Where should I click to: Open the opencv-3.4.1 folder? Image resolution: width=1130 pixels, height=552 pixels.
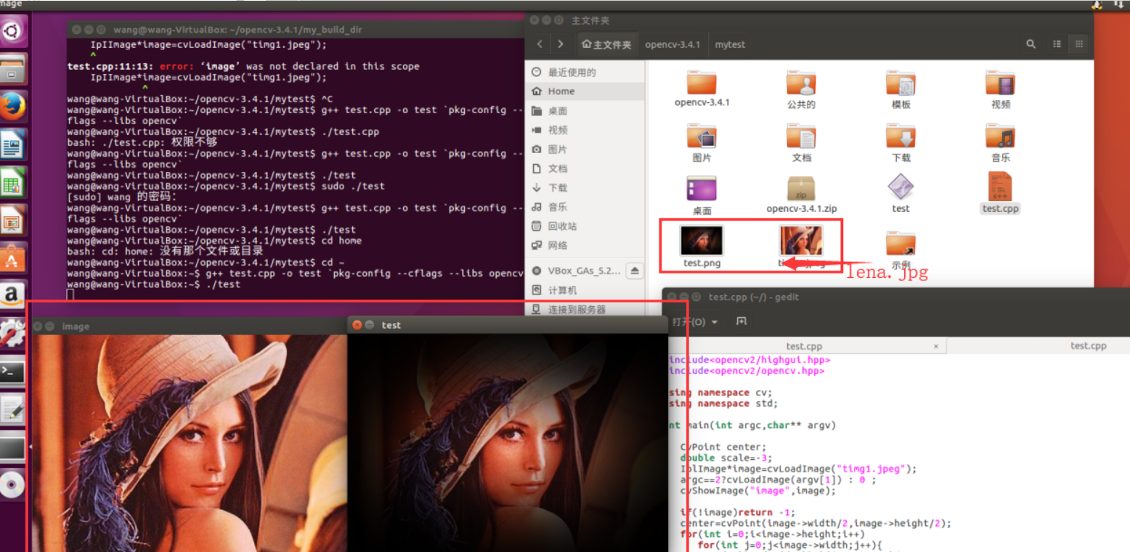[702, 89]
